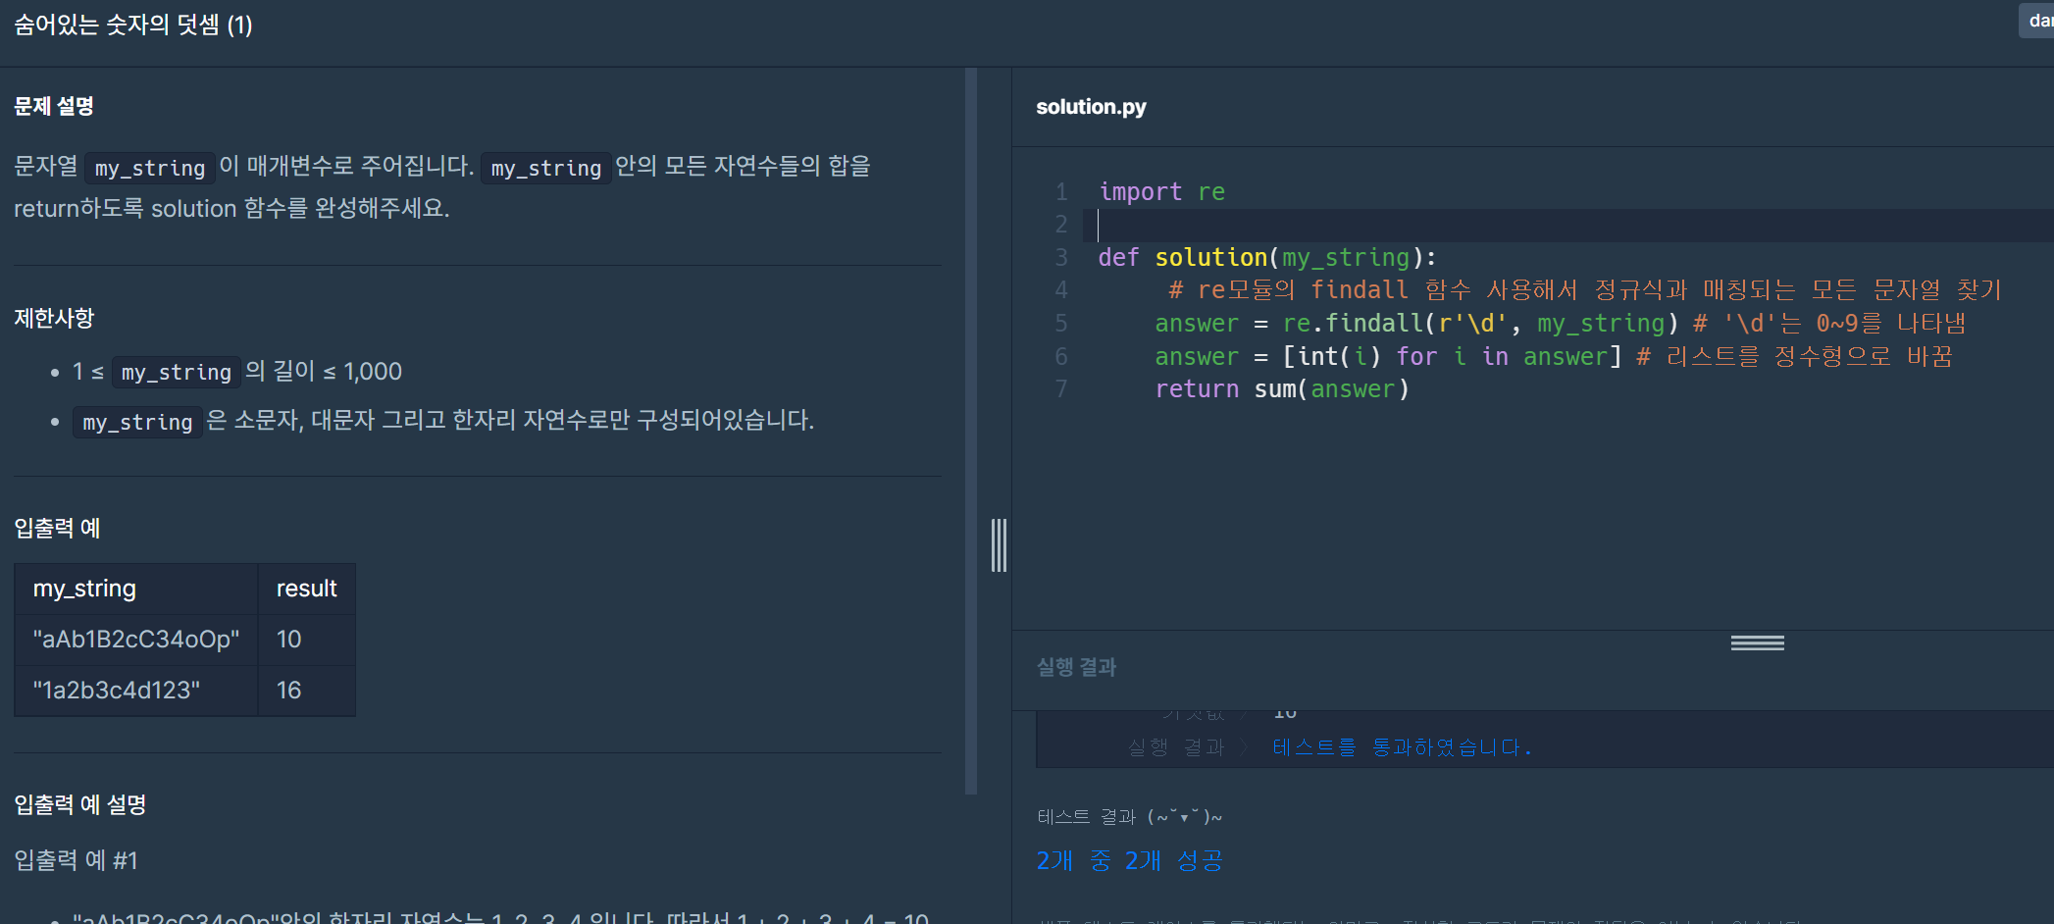
Task: Click the list comprehension line 6
Action: click(x=1553, y=356)
